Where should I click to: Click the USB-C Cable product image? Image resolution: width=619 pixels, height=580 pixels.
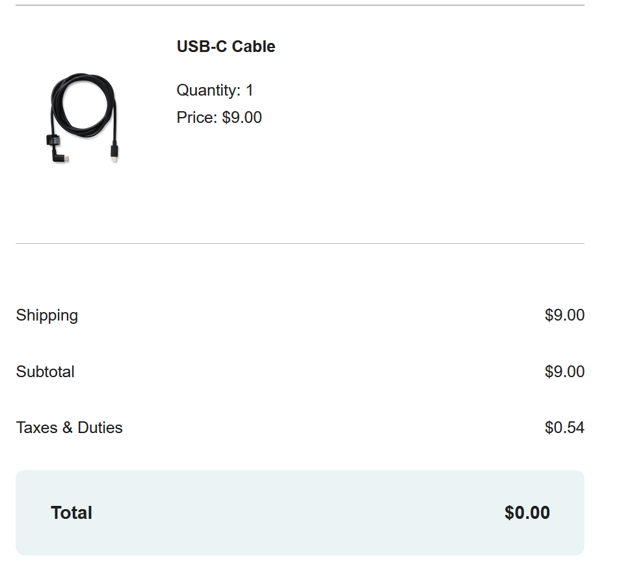[x=82, y=118]
